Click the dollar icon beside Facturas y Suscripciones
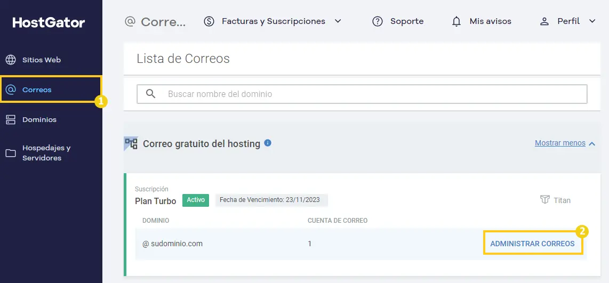 pos(209,21)
